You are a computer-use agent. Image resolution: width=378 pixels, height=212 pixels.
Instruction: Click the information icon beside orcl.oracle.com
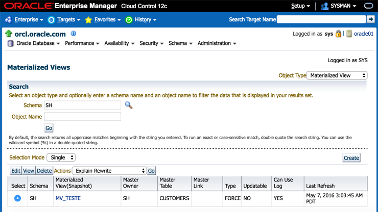(74, 34)
